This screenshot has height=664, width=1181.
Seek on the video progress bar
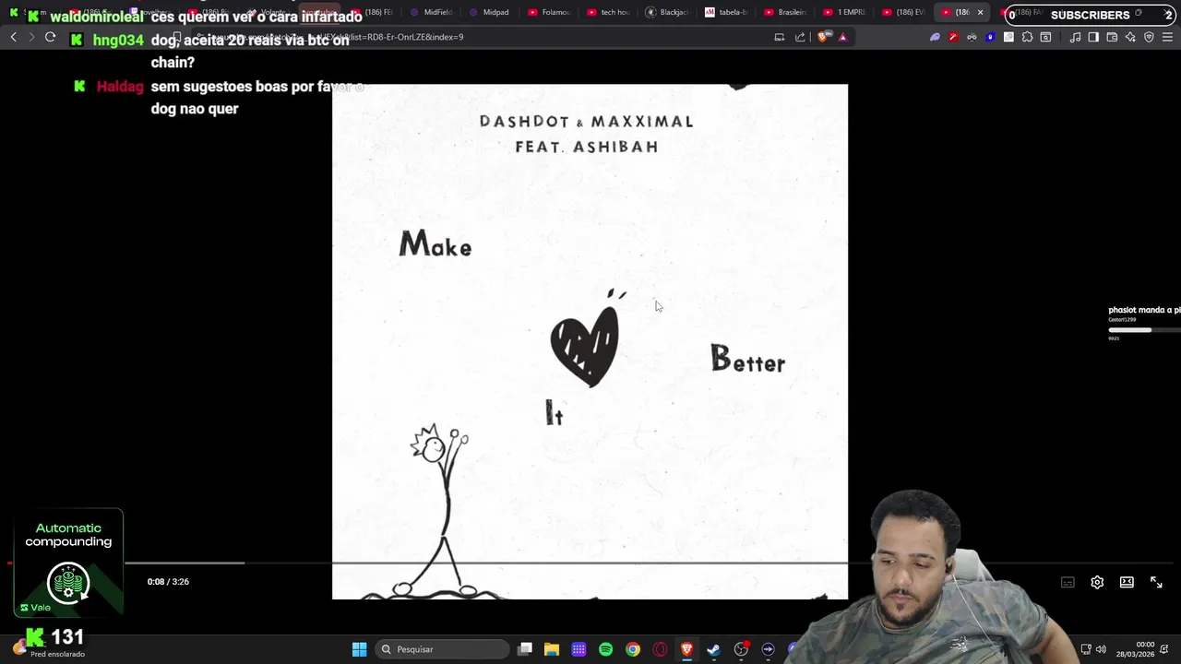590,563
